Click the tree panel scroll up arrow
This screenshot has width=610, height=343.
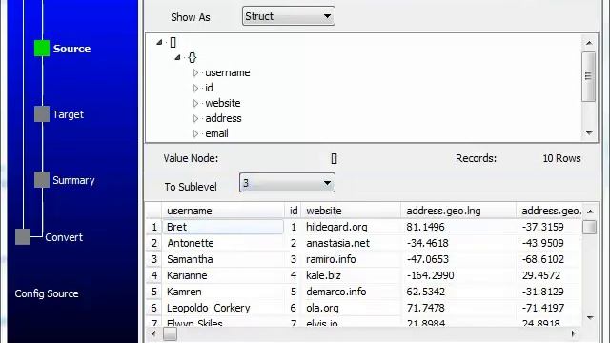(589, 43)
